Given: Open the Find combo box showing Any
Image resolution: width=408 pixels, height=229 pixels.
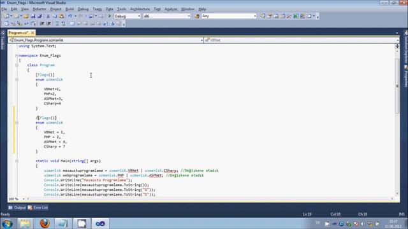Looking at the screenshot, I should [229, 16].
